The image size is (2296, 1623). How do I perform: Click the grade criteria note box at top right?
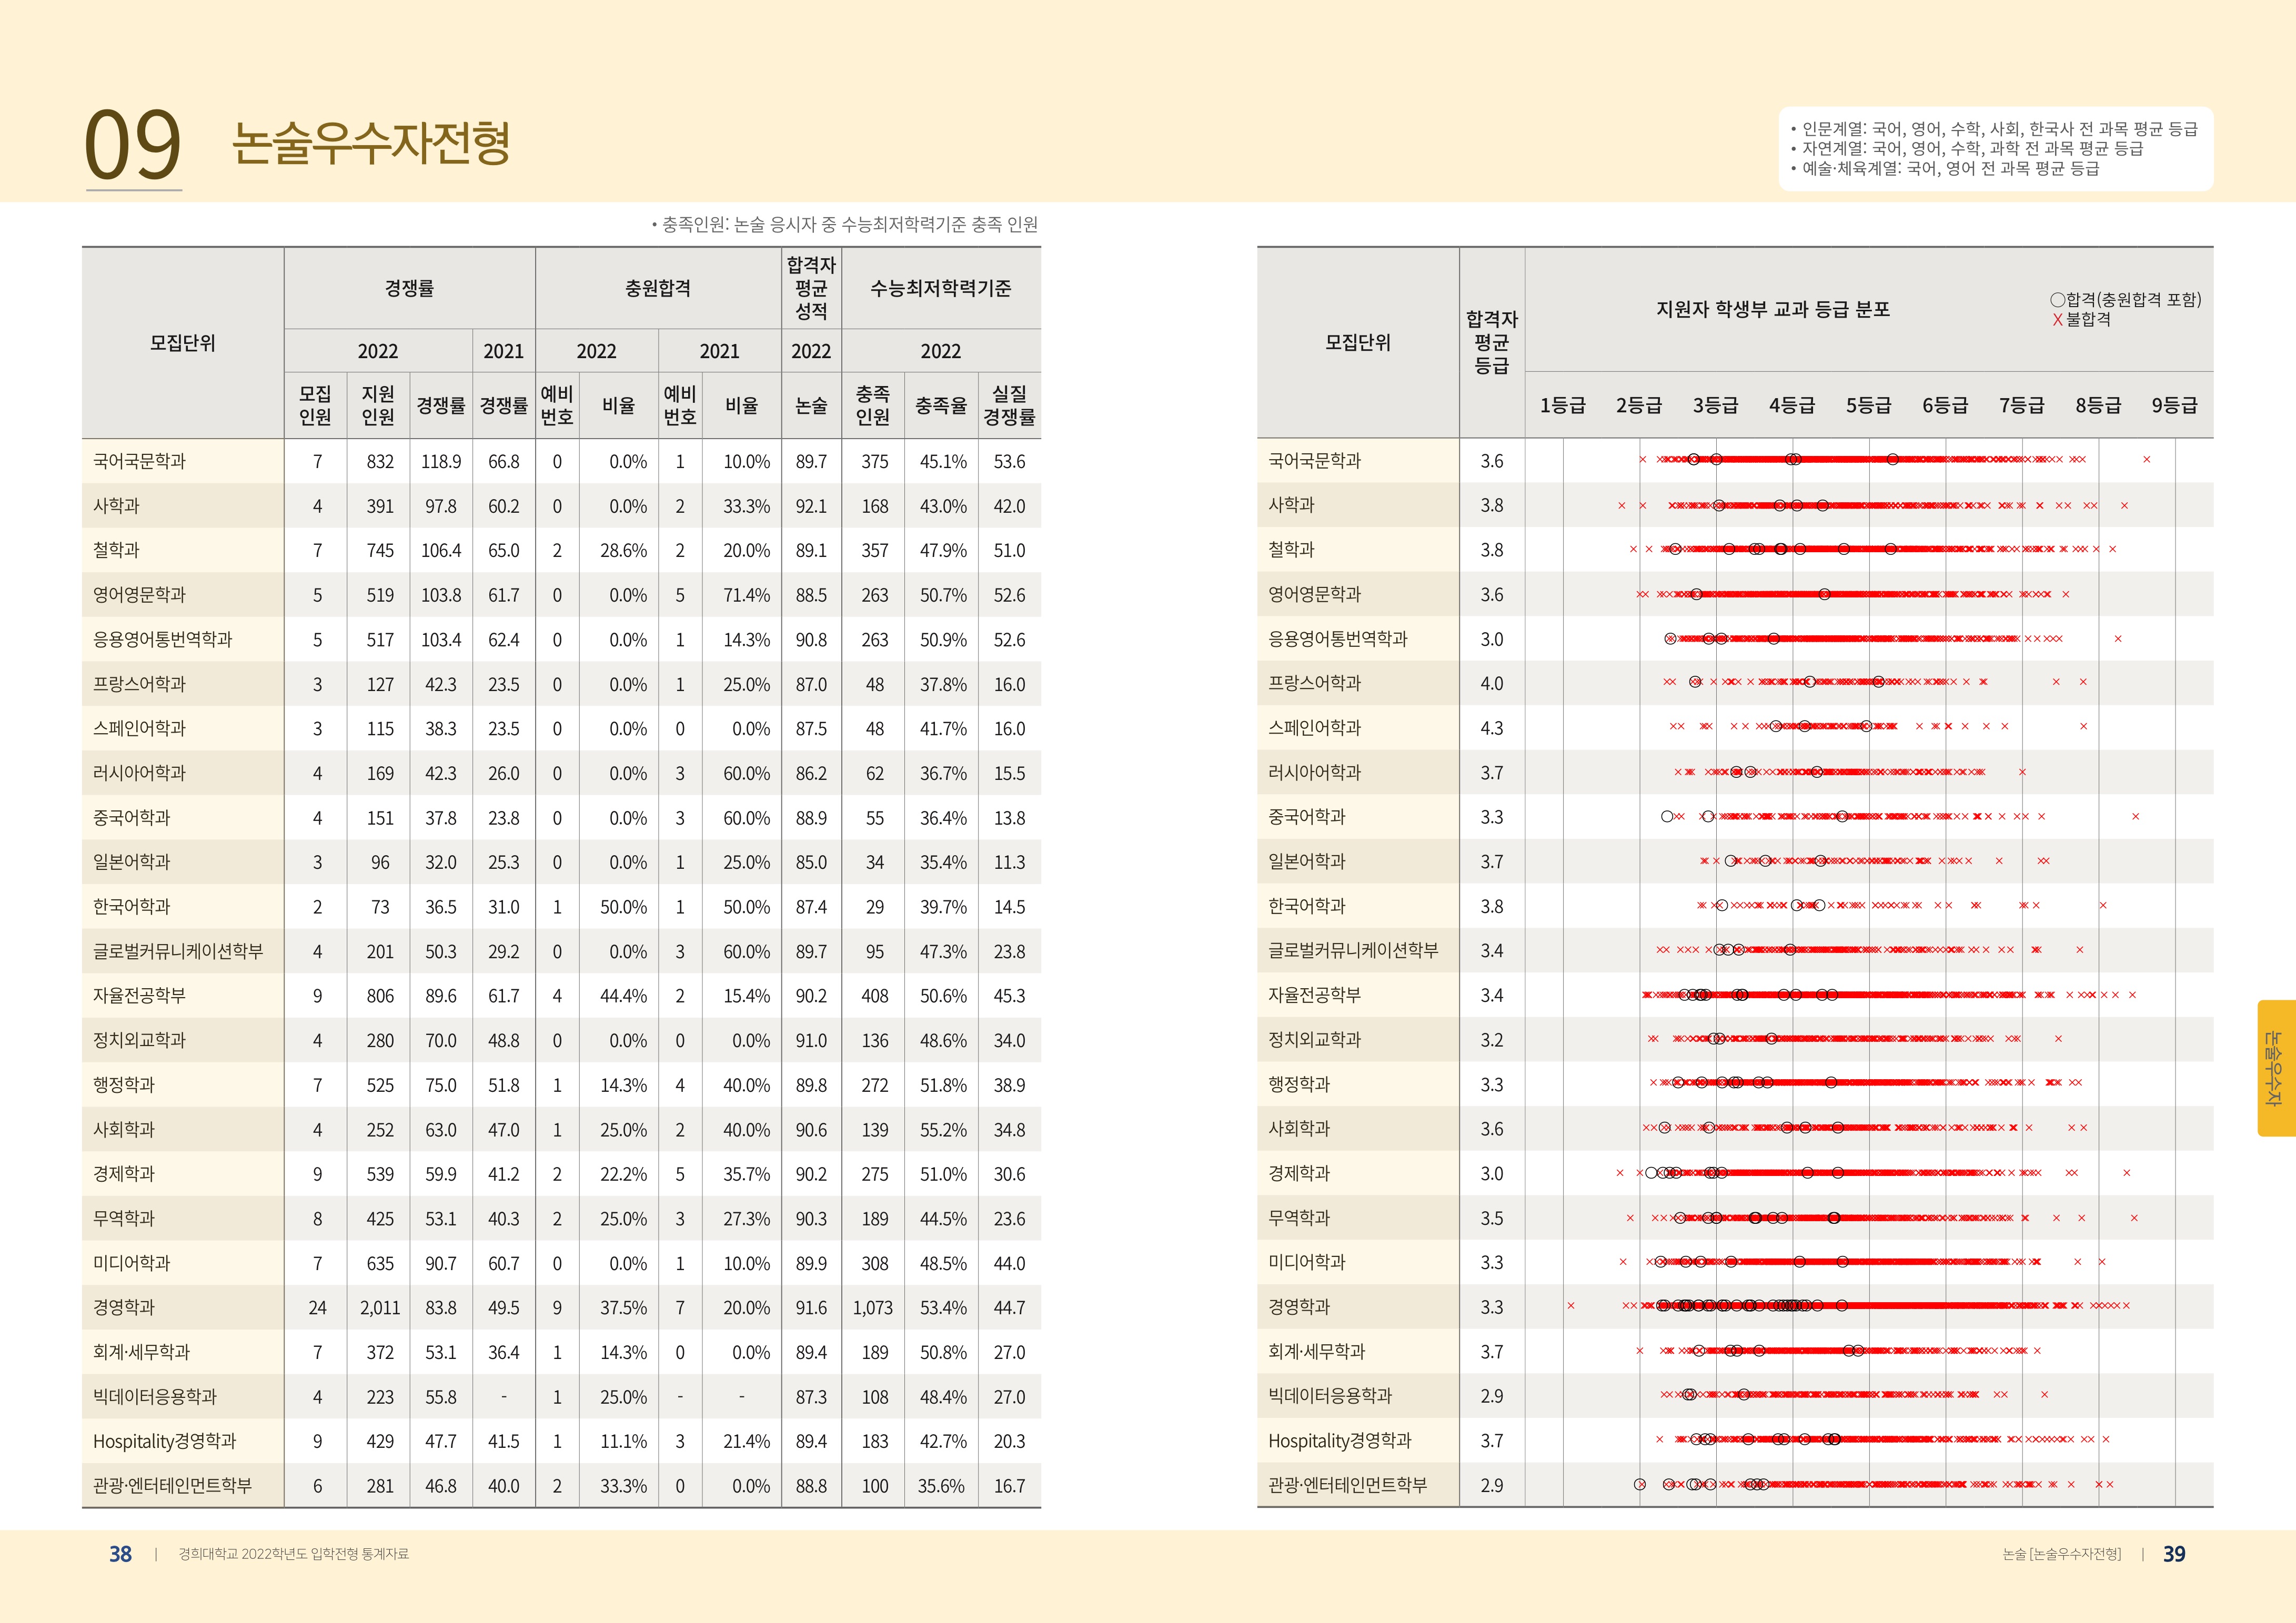click(1995, 149)
